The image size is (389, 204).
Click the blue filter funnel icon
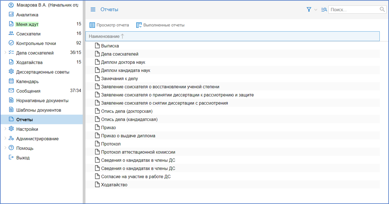click(309, 10)
